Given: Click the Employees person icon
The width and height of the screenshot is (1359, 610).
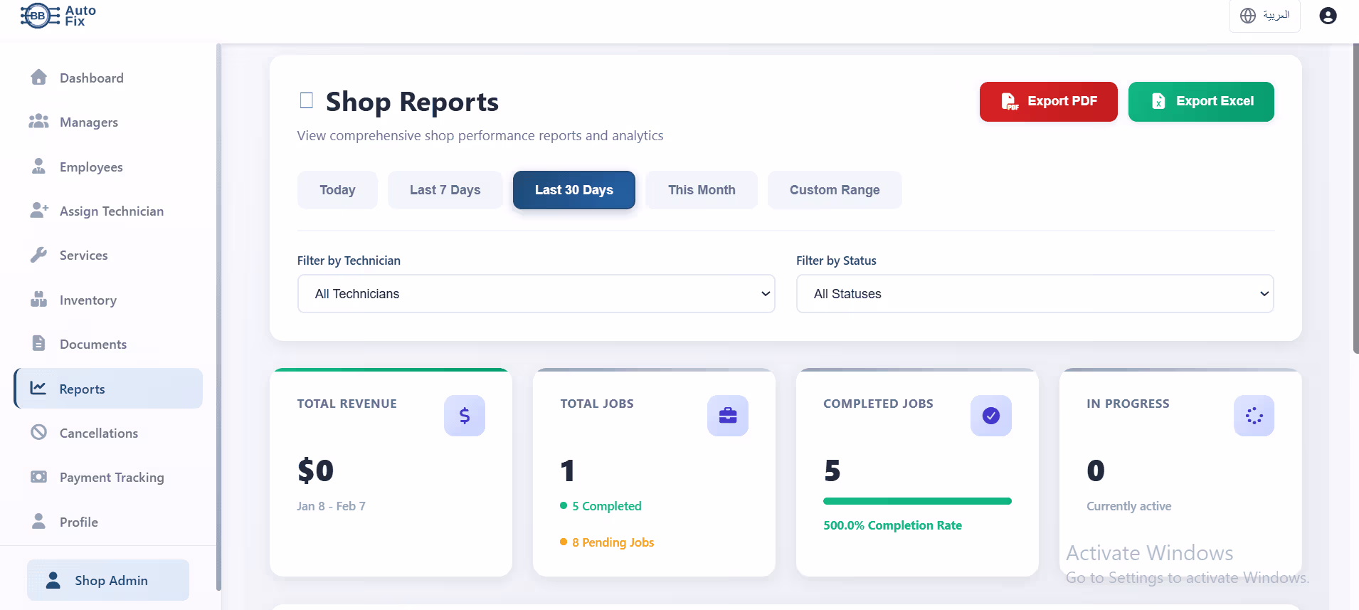Looking at the screenshot, I should coord(39,167).
